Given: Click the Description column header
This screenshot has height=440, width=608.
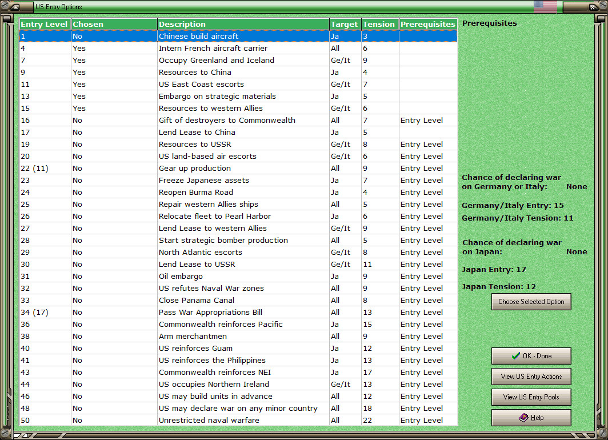Looking at the screenshot, I should click(243, 24).
